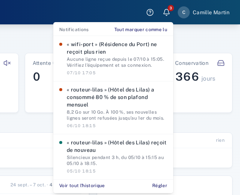Click the Attente value 0
Viewport: 240px width, 195px height.
(37, 76)
